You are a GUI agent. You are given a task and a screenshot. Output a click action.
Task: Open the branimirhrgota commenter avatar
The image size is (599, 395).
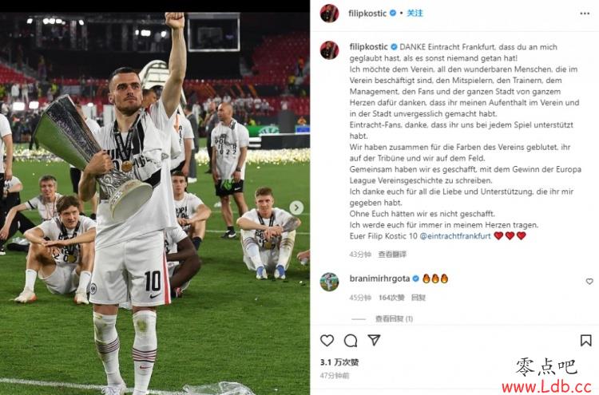(329, 282)
